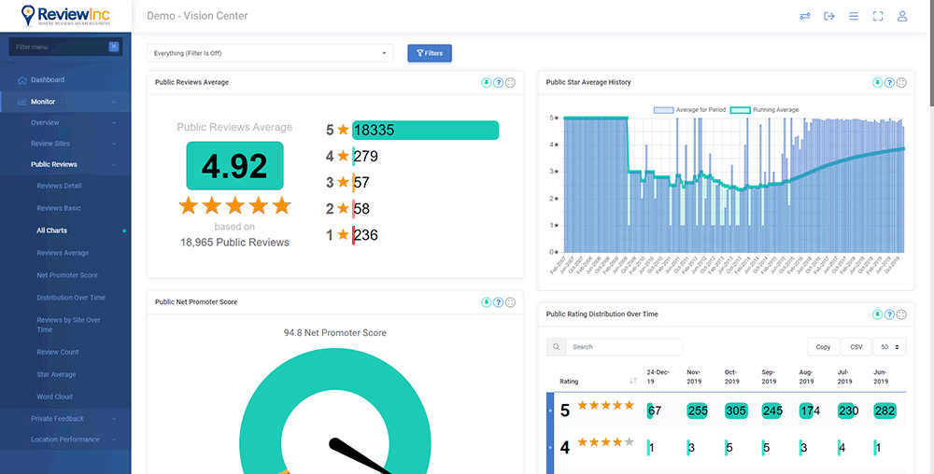Toggle fullscreen mode icon in top header
Viewport: 934px width, 474px height.
(877, 16)
